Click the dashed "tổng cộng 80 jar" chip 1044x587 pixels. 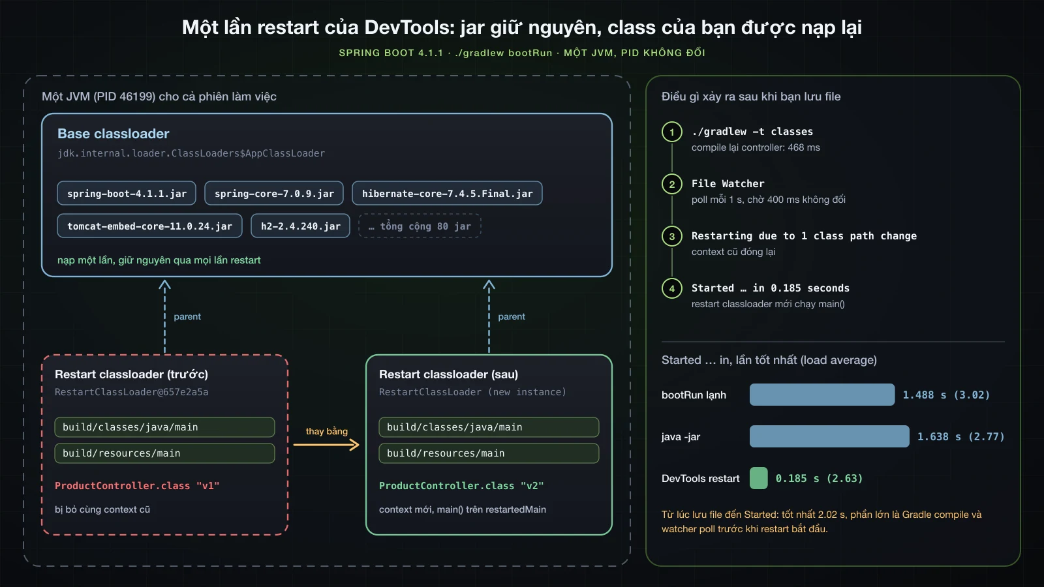420,226
